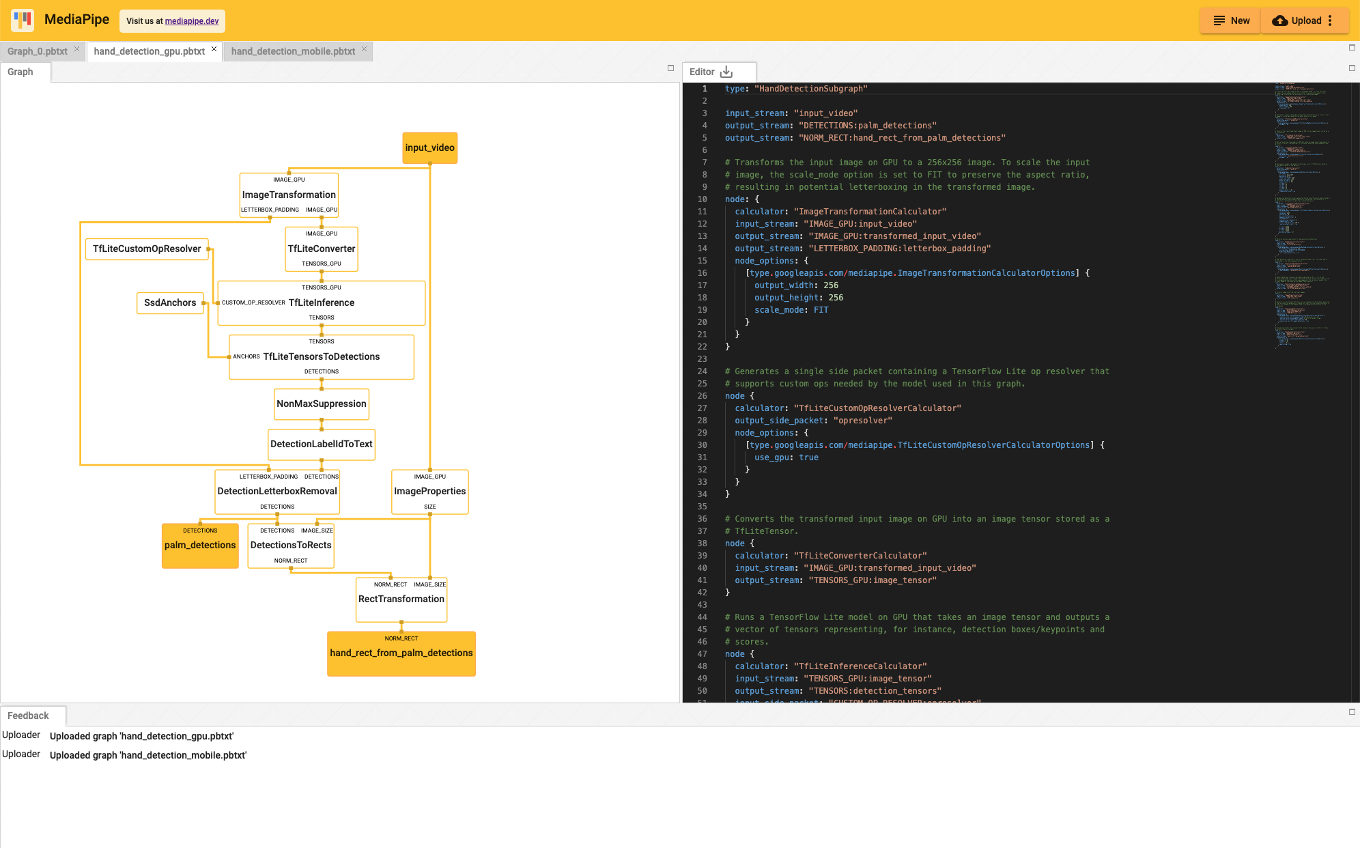Click the graph panel collapse icon

click(x=671, y=68)
